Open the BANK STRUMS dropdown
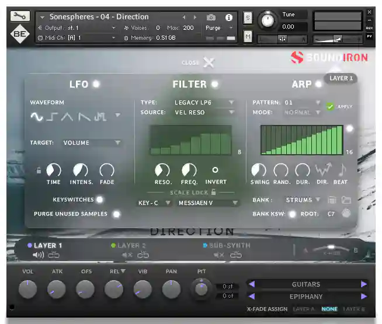Image resolution: width=382 pixels, height=324 pixels. click(303, 200)
